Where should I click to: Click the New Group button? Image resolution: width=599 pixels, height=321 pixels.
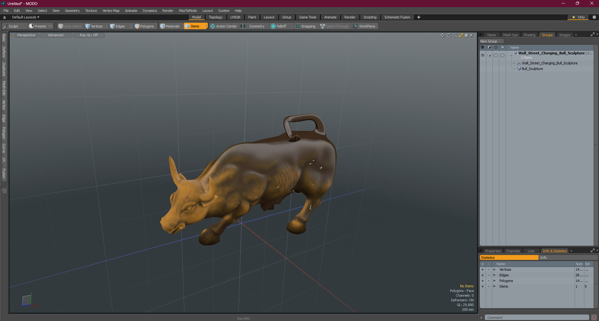492,41
